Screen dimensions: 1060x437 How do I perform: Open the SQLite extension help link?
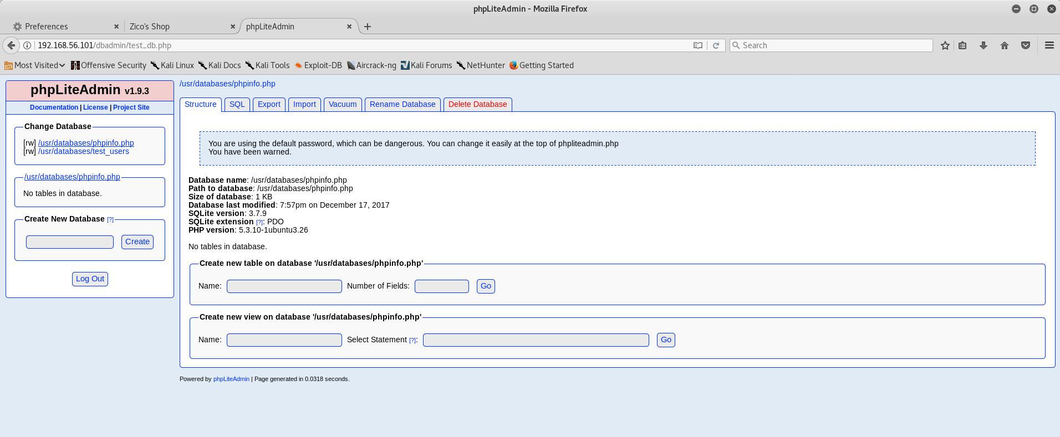259,222
